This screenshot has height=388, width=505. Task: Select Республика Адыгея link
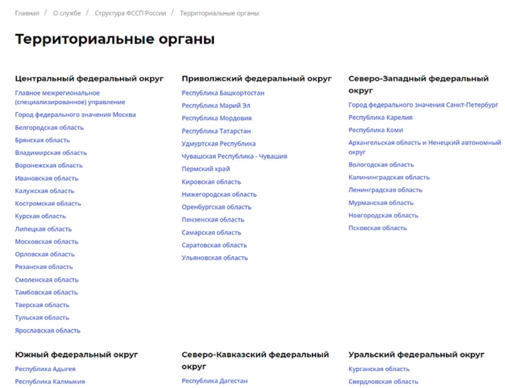point(44,368)
